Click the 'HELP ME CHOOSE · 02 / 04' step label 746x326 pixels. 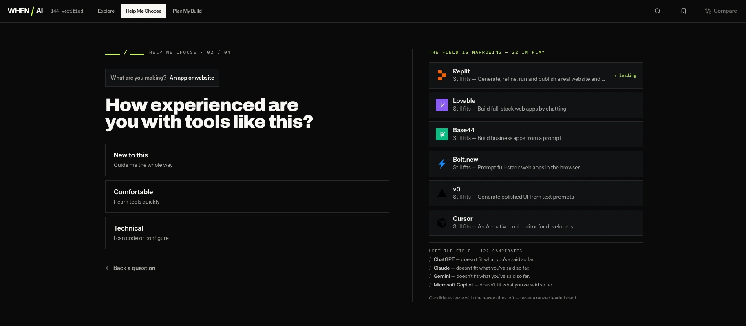[x=190, y=52]
